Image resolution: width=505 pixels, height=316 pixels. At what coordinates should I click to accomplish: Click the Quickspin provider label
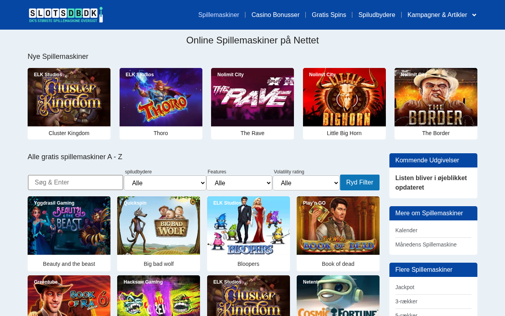(x=135, y=203)
